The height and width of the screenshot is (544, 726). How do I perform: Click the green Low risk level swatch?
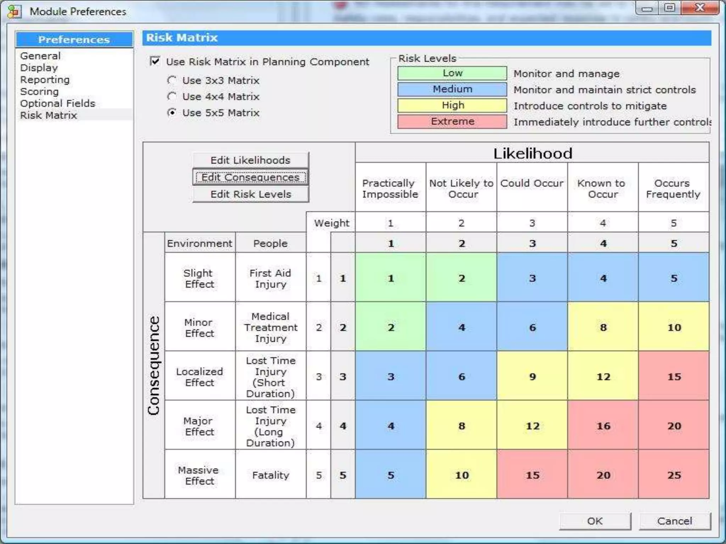(x=452, y=73)
